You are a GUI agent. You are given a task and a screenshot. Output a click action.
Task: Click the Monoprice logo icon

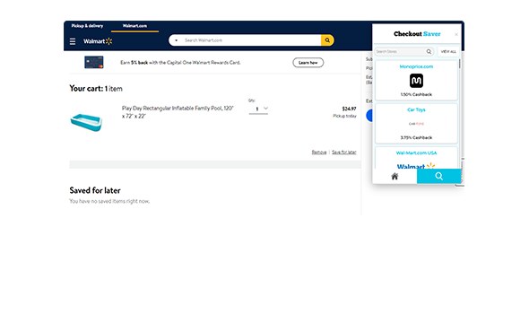click(416, 81)
